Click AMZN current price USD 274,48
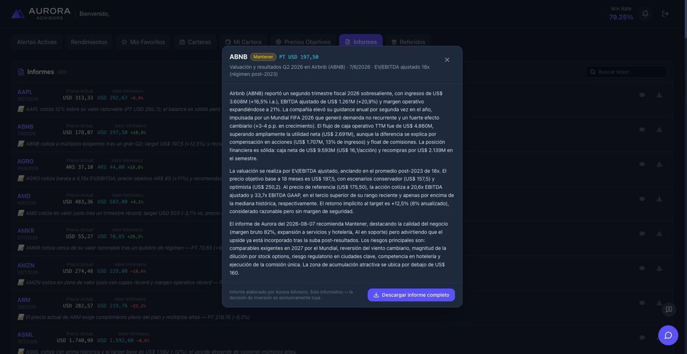The width and height of the screenshot is (687, 354). [x=78, y=271]
